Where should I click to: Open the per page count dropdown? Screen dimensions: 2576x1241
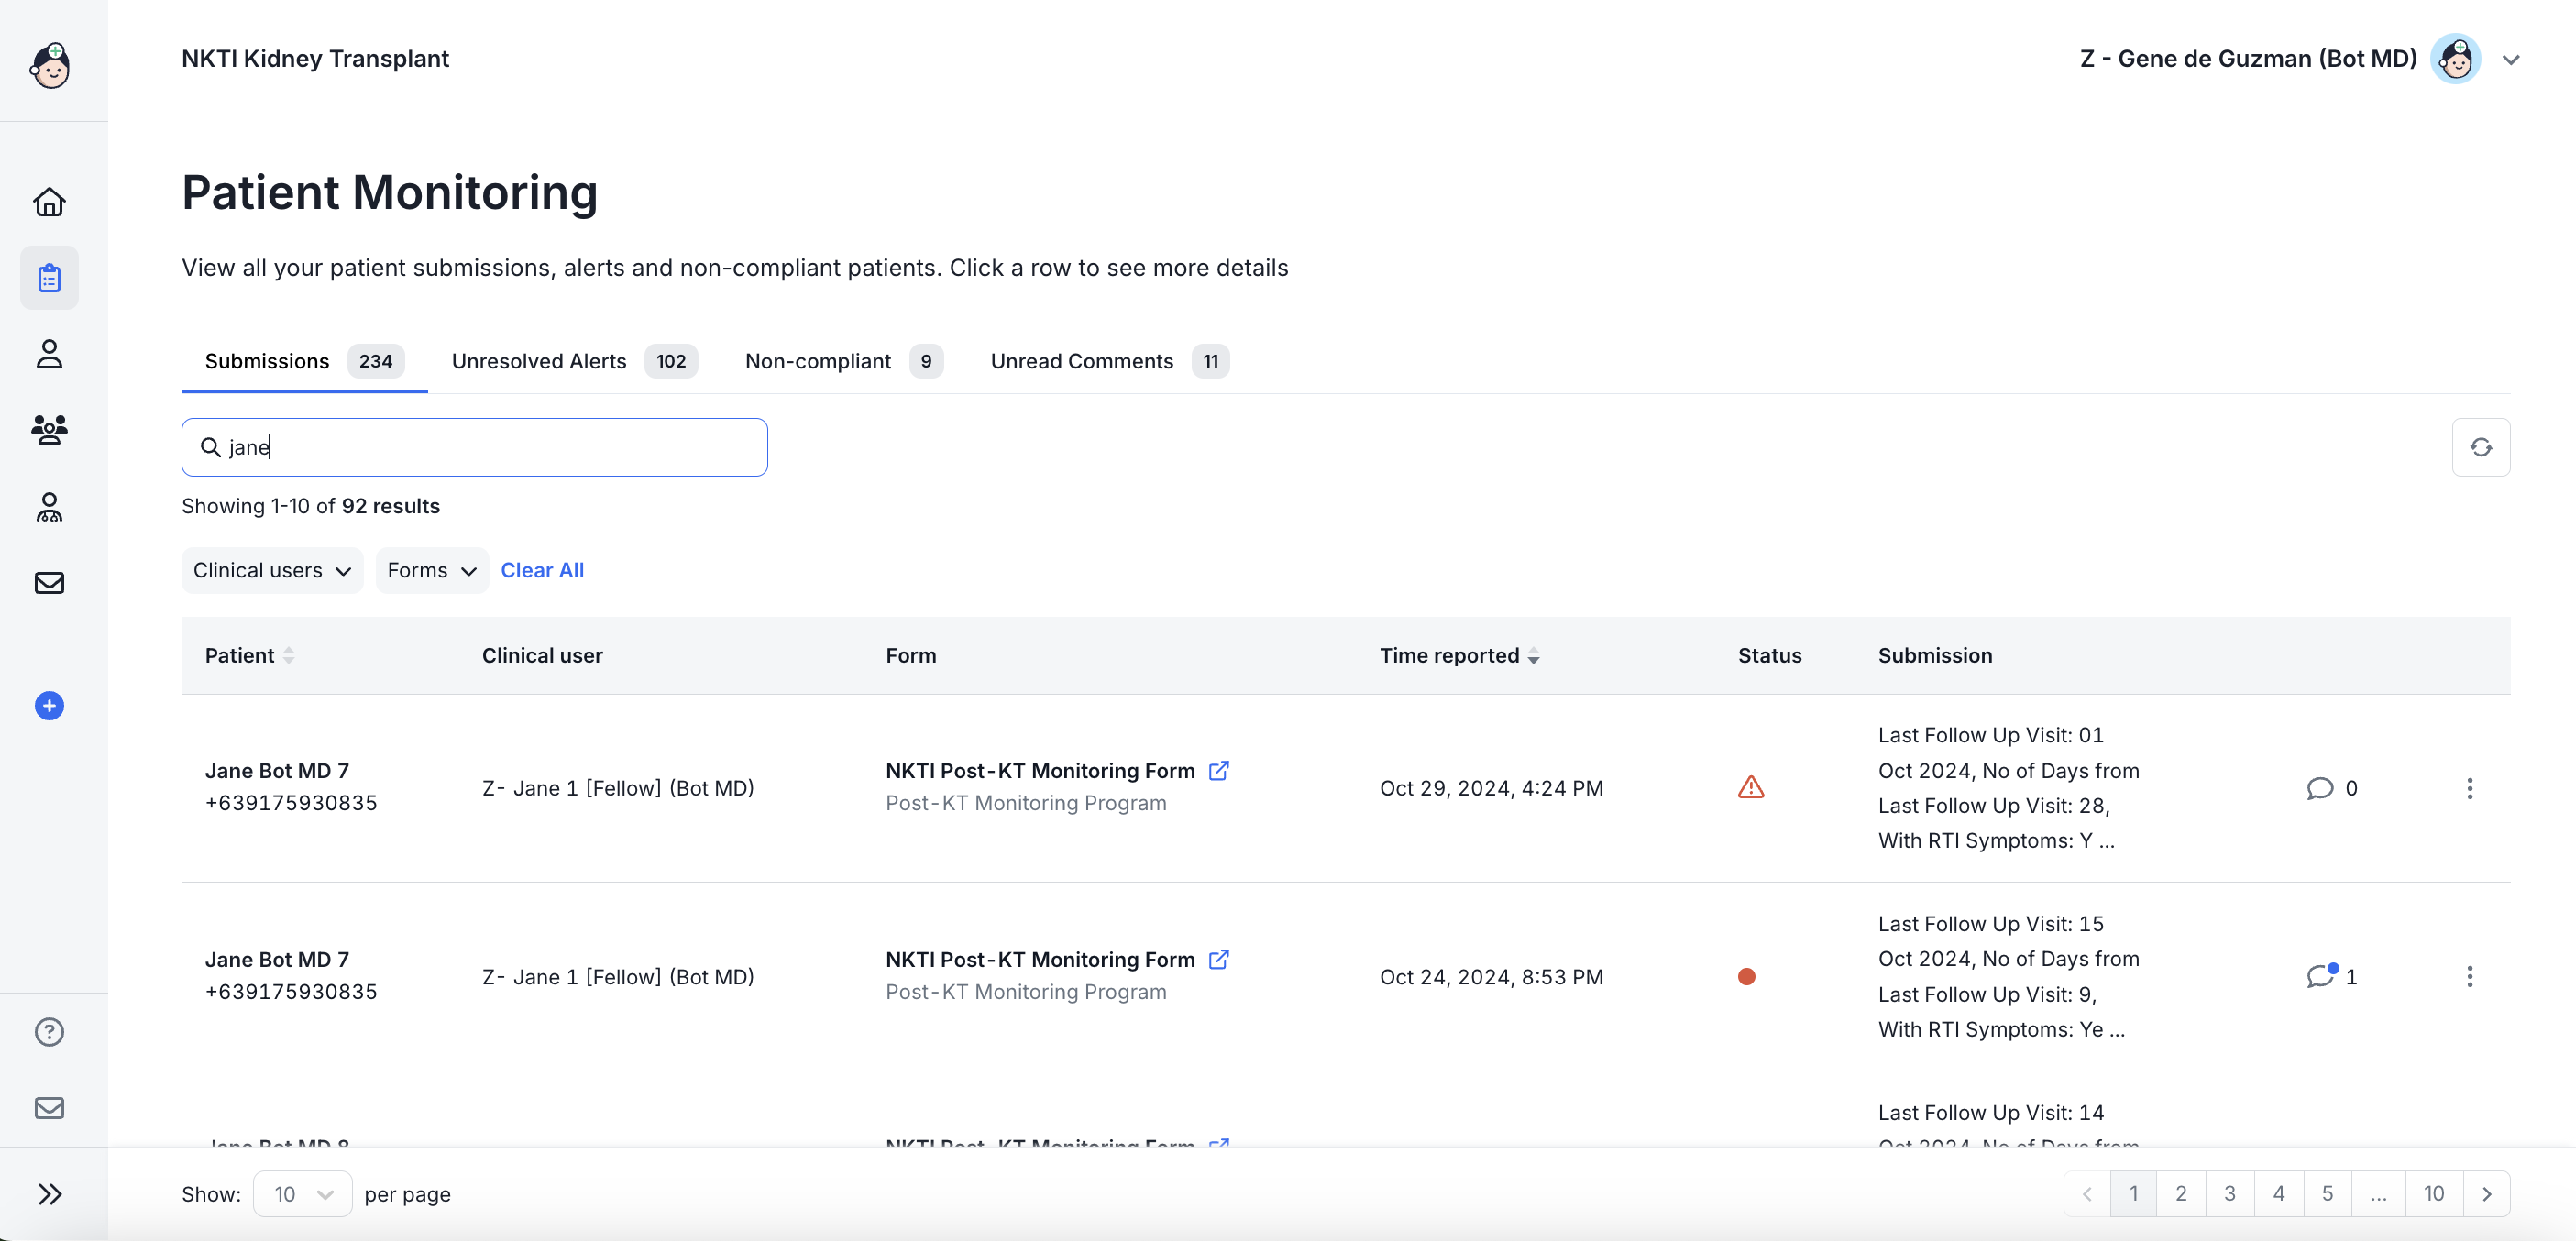pos(302,1194)
